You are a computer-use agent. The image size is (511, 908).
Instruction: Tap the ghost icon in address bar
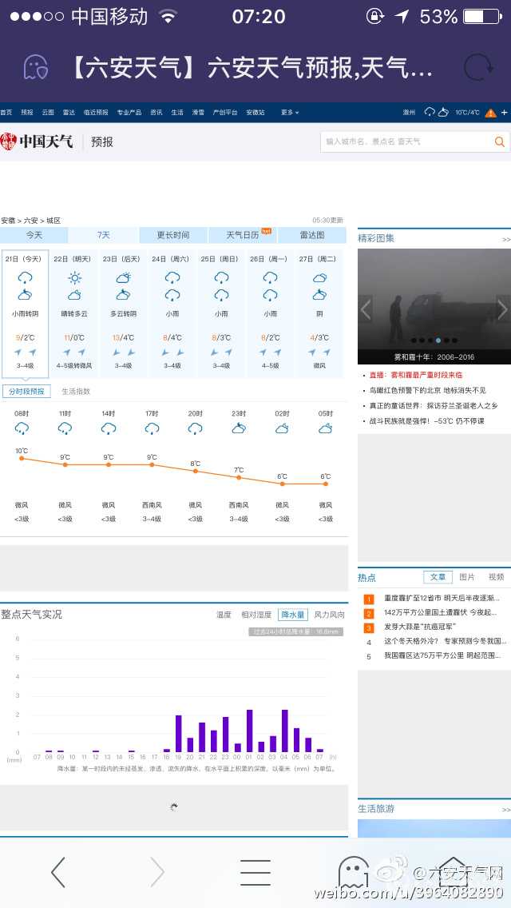click(35, 67)
